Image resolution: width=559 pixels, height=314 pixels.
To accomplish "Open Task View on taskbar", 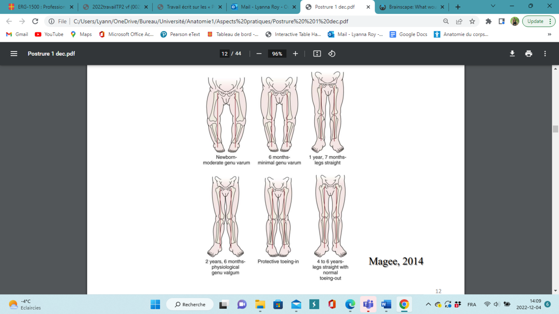I will [x=223, y=304].
